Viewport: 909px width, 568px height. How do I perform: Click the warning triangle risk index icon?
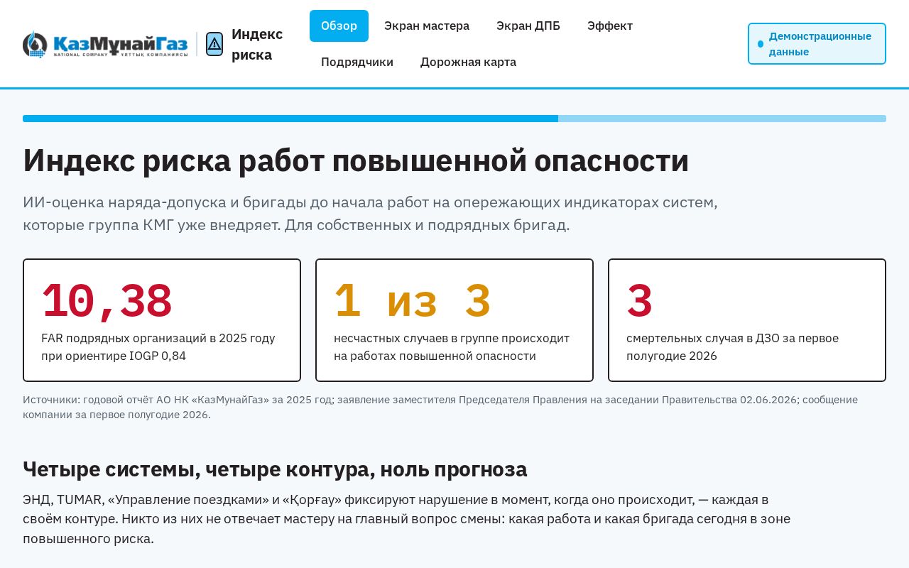(214, 44)
